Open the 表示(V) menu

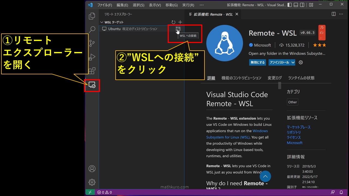pyautogui.click(x=155, y=5)
